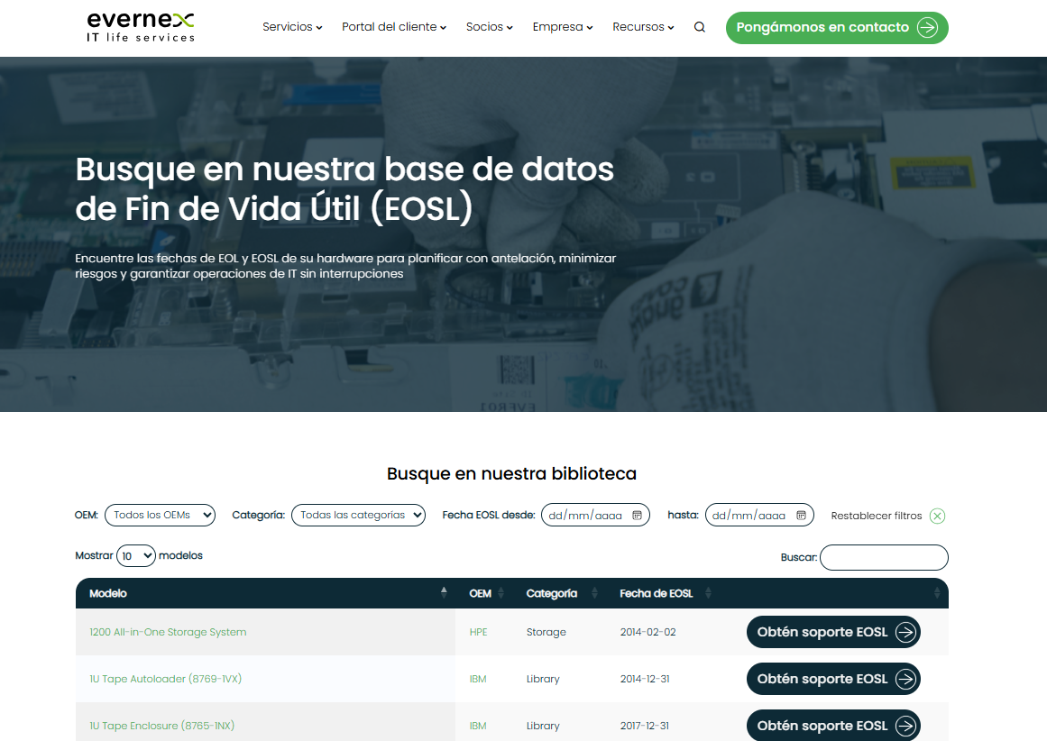Click the green reset filters X icon
The image size is (1047, 741).
pyautogui.click(x=938, y=516)
